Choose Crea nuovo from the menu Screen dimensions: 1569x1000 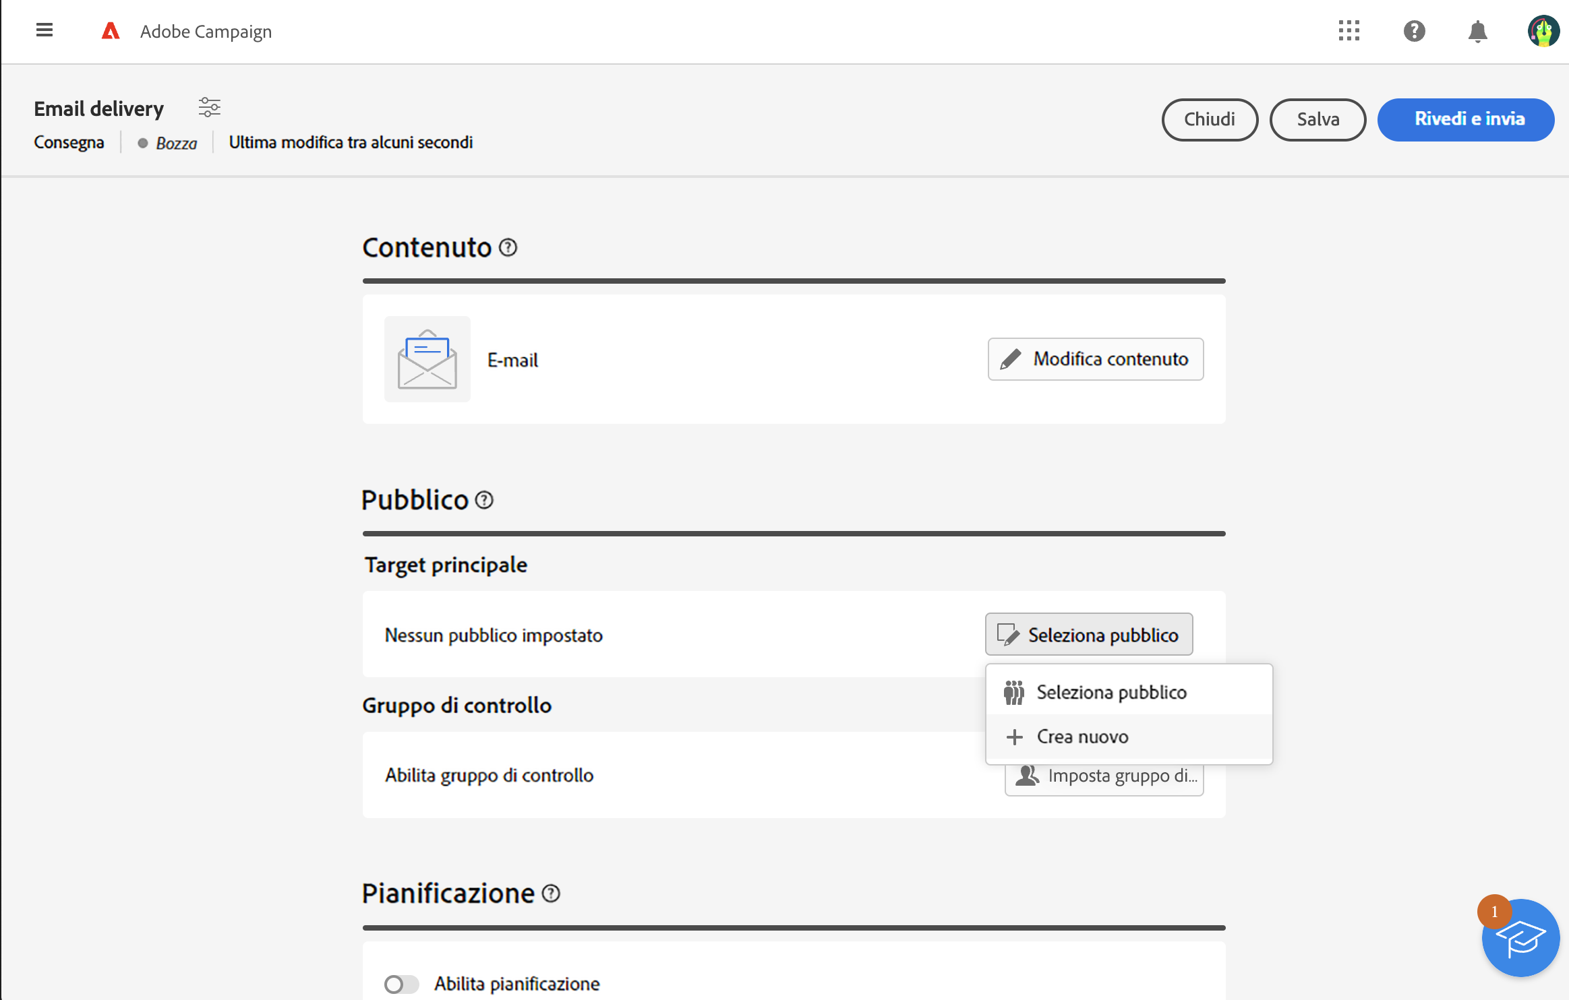(1082, 737)
